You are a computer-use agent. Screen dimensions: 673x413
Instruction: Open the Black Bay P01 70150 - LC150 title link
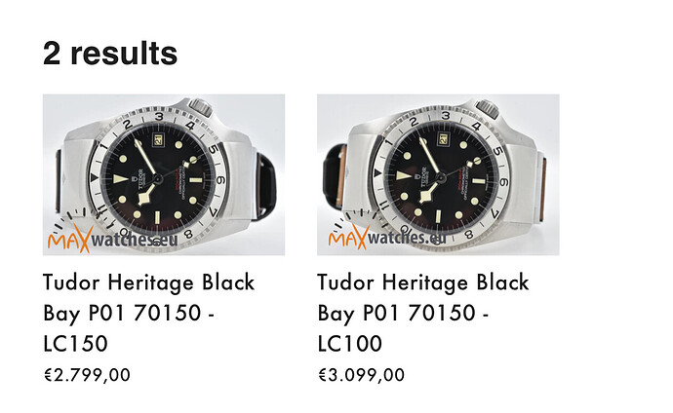point(149,313)
